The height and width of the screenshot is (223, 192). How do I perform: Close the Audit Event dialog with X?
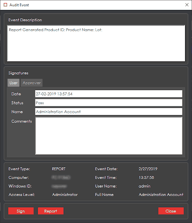[187, 5]
